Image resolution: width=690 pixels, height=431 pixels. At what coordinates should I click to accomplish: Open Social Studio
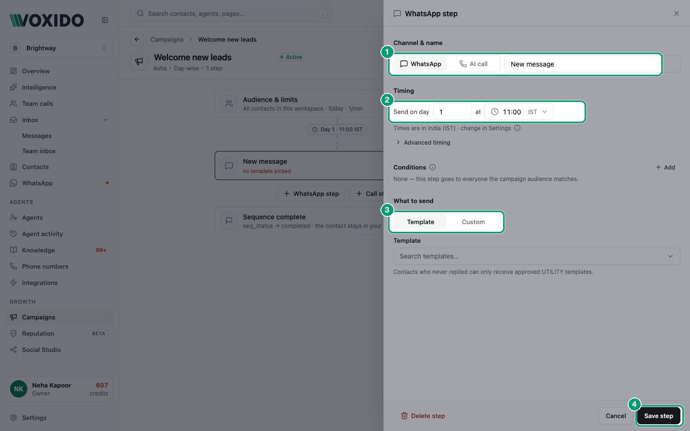click(59, 350)
